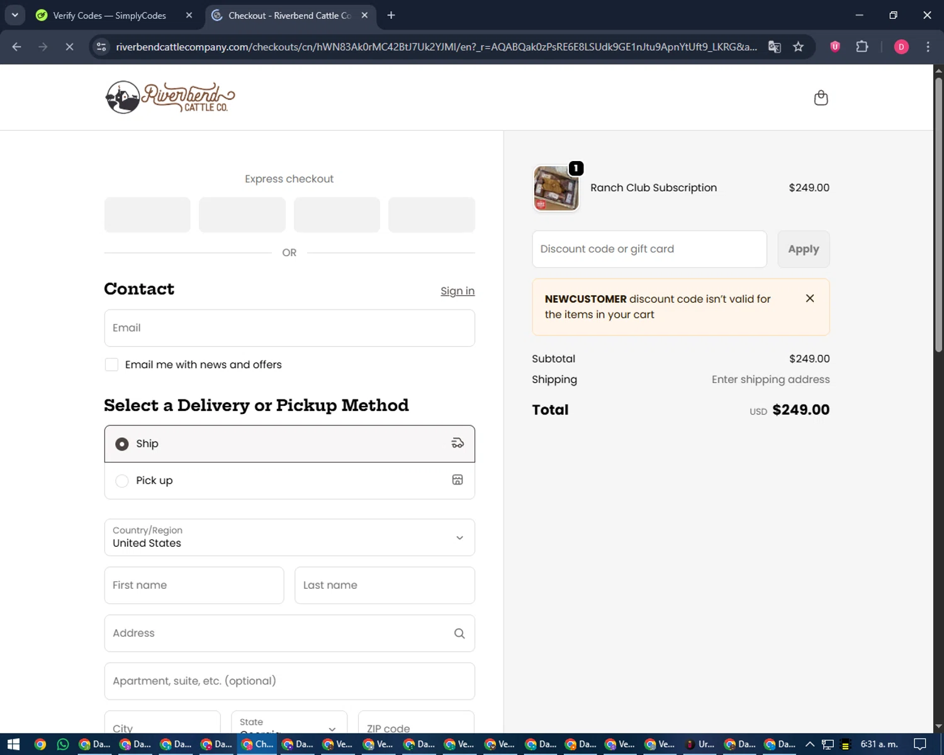The height and width of the screenshot is (755, 944).
Task: Stop loading the page
Action: pos(69,47)
